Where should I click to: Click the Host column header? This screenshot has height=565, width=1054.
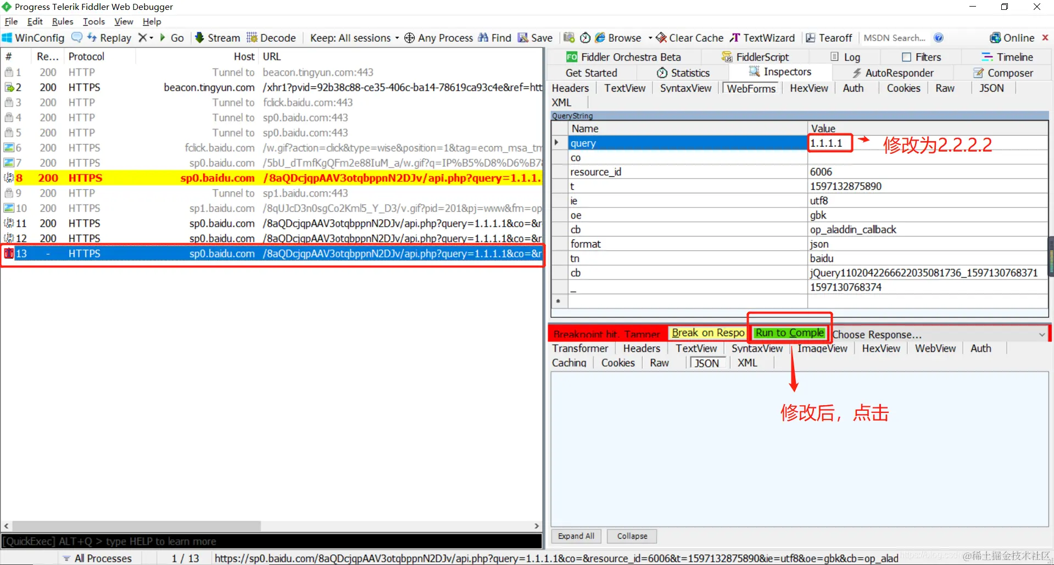coord(244,57)
